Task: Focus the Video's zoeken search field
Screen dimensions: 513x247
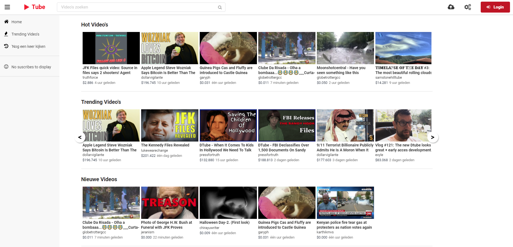Action: click(141, 7)
